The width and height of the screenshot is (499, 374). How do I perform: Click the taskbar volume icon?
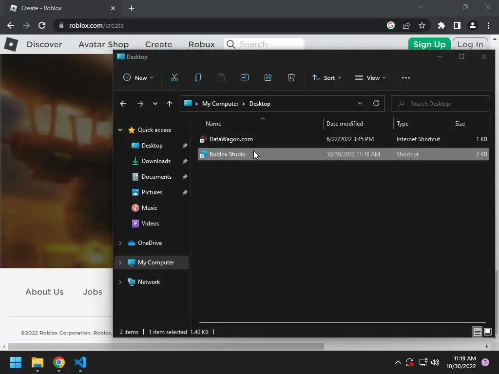tap(435, 362)
